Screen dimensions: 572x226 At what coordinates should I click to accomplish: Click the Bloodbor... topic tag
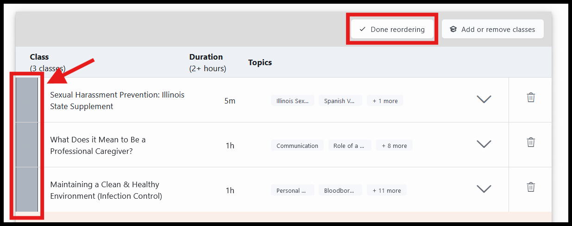[x=340, y=190]
